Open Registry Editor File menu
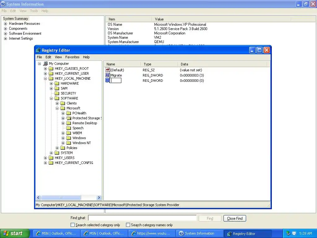 pos(39,57)
